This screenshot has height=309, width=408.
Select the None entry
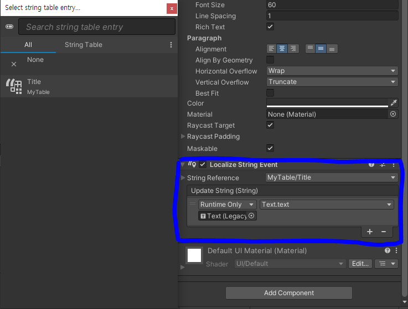[89, 64]
